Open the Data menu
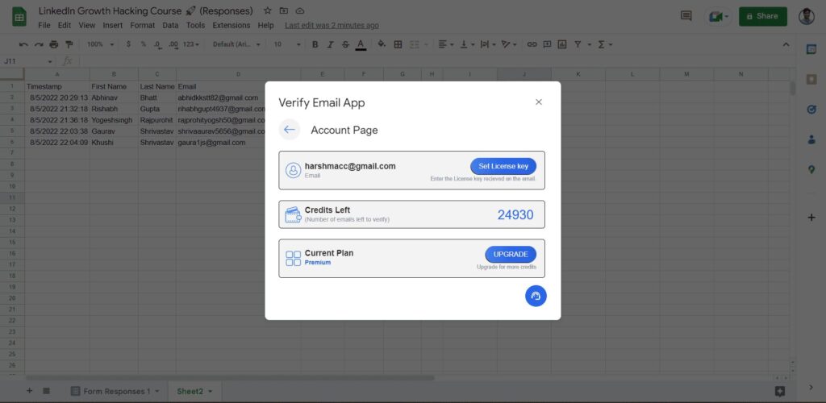This screenshot has height=403, width=826. (x=171, y=25)
